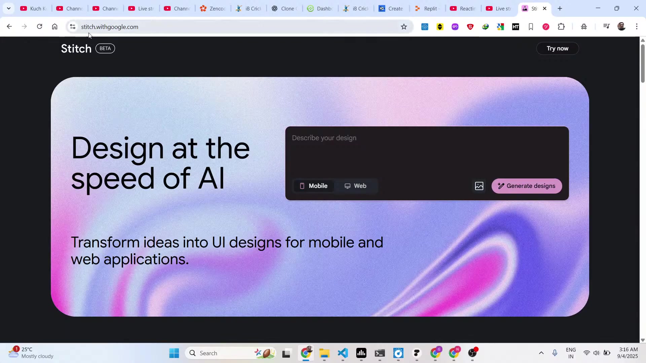This screenshot has width=646, height=363.
Task: Click the Generate designs button
Action: (x=527, y=186)
